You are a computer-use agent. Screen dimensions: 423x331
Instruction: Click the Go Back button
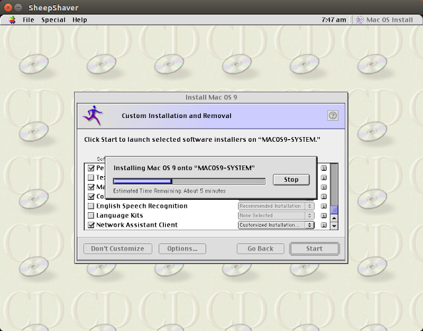click(260, 249)
